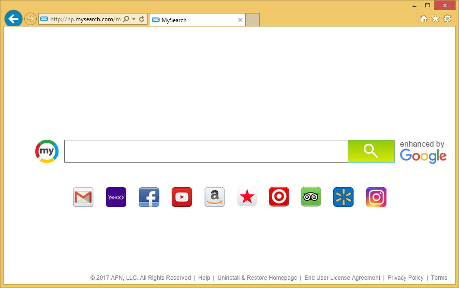Open the Yahoo shortcut icon
The height and width of the screenshot is (288, 459).
(x=116, y=197)
